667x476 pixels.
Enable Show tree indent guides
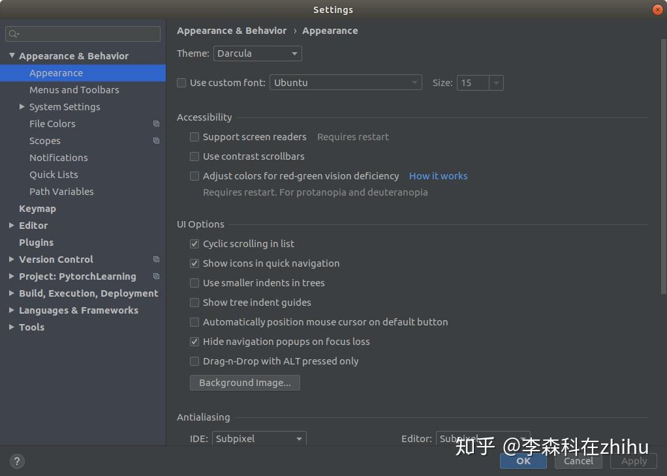(194, 303)
